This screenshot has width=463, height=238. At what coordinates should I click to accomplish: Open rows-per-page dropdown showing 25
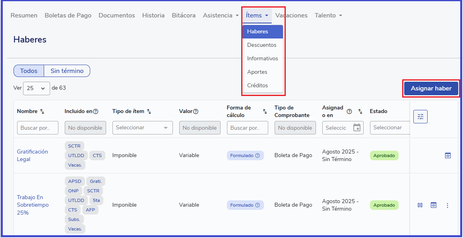[37, 88]
